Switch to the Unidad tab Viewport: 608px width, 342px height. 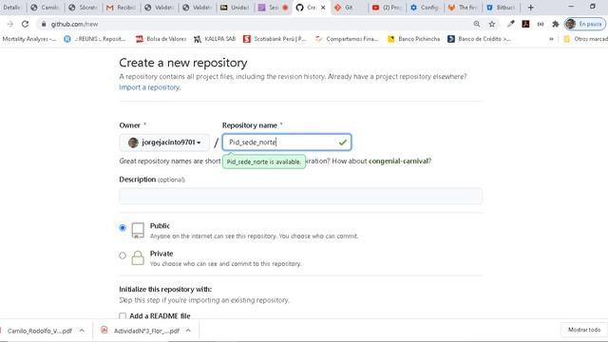click(x=235, y=8)
